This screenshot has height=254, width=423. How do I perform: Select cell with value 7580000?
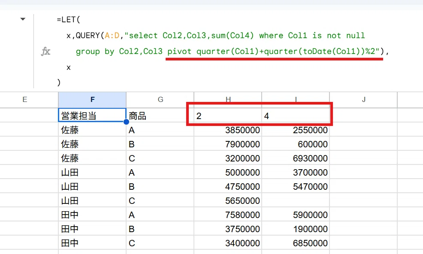pos(228,215)
